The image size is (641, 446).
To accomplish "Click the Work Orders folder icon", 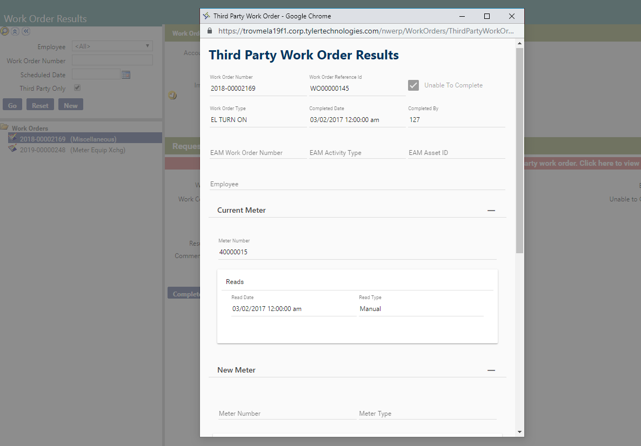I will click(x=4, y=128).
